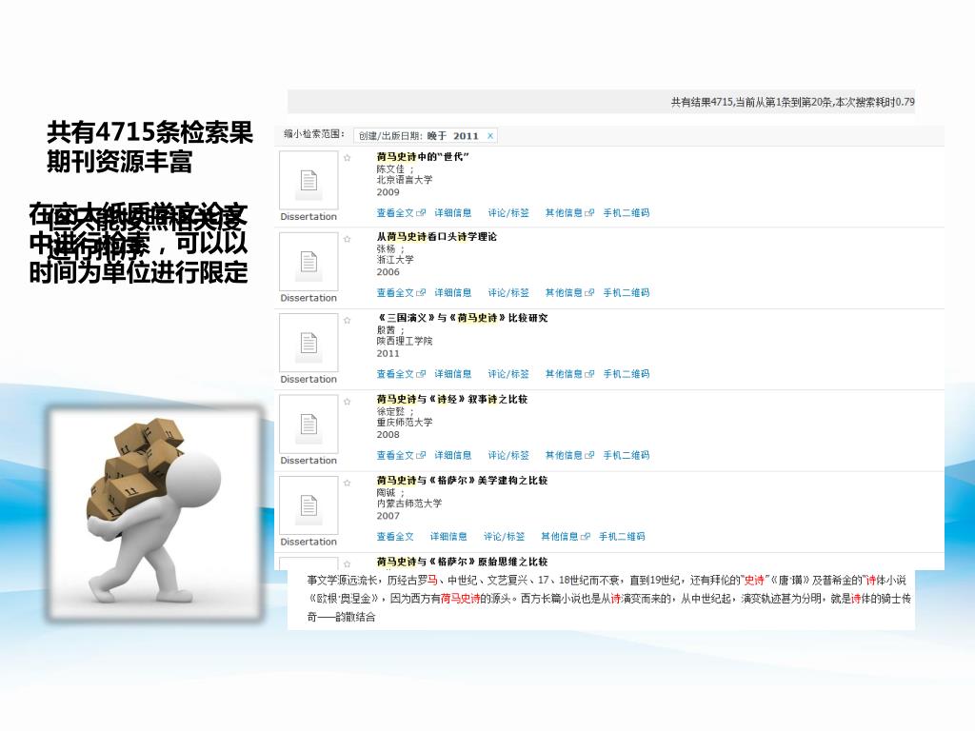This screenshot has height=731, width=975.
Task: Open title 从荷马史诗看口头诗学理论
Action: (436, 237)
